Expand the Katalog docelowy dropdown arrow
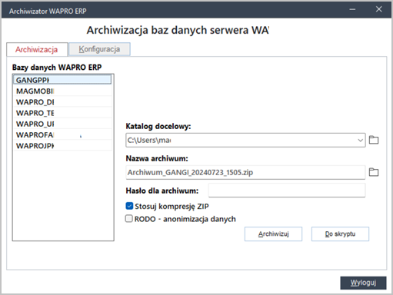 point(360,140)
